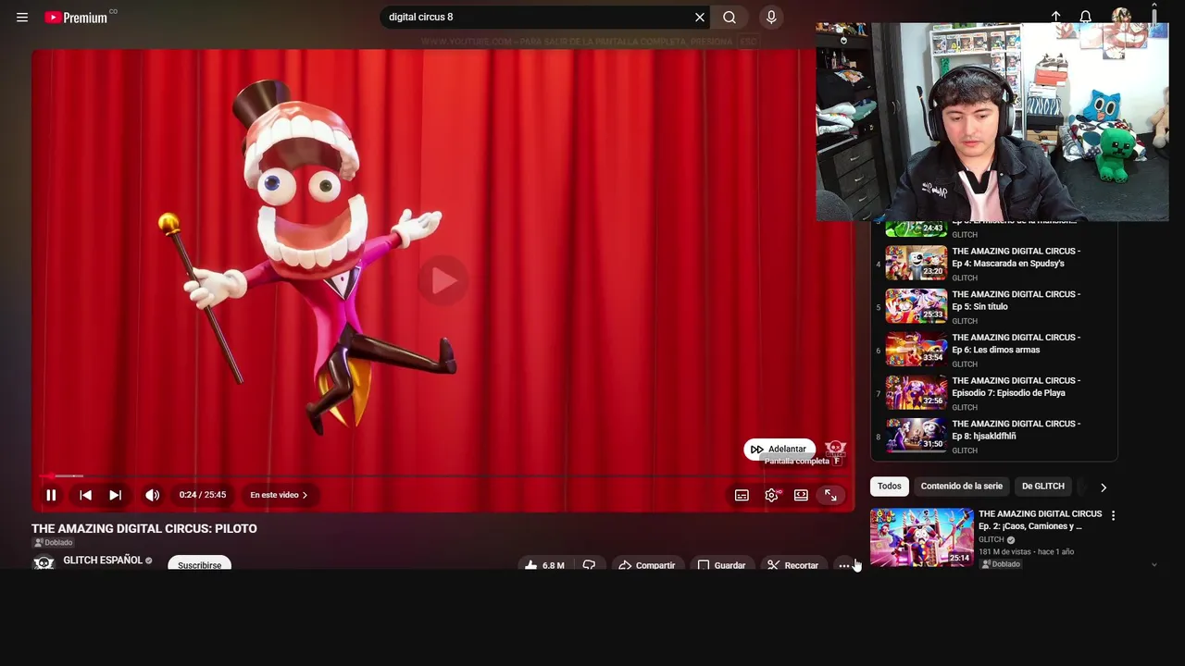Toggle subtitles on the player
The image size is (1185, 666).
742,495
